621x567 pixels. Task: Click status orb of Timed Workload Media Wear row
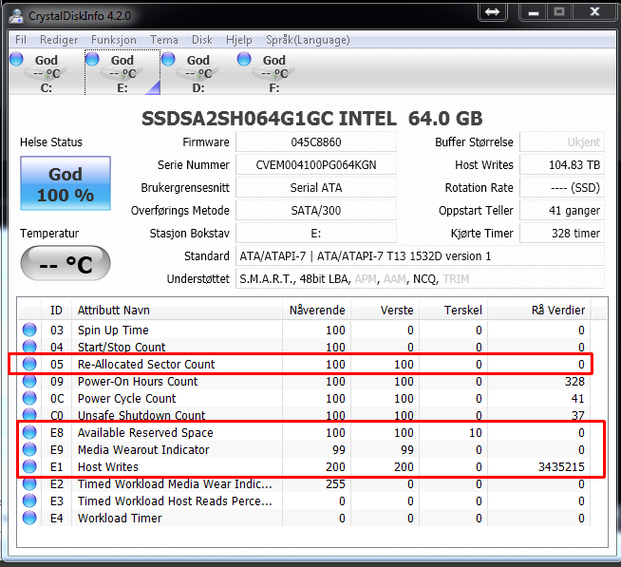29,483
